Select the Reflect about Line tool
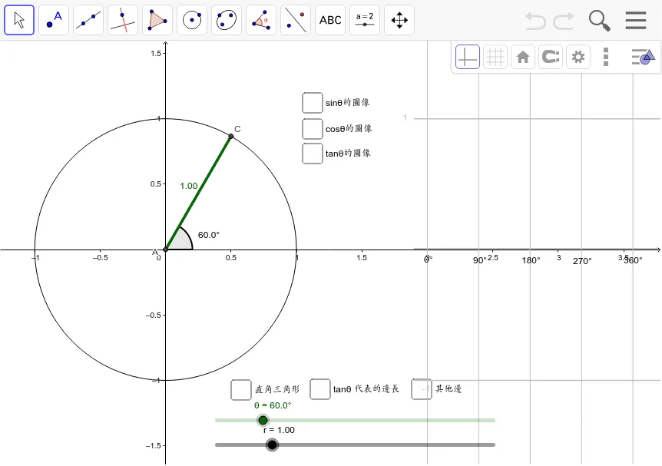The image size is (662, 466). 296,20
